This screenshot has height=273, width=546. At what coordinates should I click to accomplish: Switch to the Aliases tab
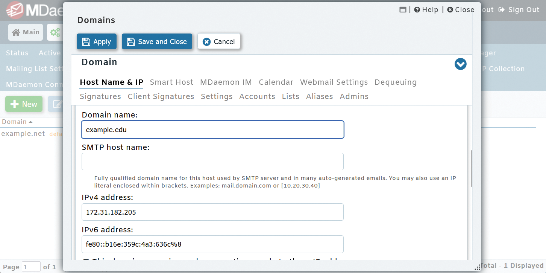tap(320, 96)
